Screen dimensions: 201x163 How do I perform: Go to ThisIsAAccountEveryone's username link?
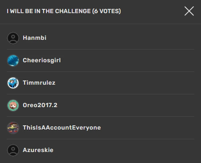click(62, 128)
